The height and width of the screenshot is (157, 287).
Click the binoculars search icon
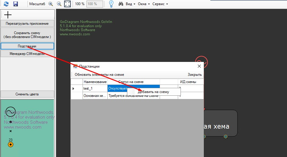click(121, 4)
